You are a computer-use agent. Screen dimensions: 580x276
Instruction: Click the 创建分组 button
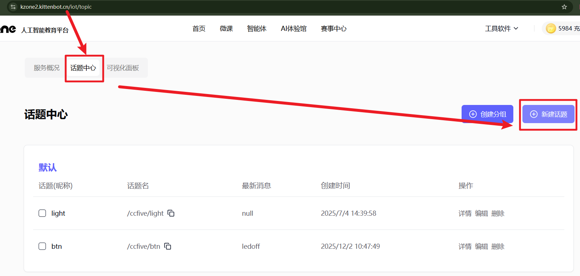pyautogui.click(x=487, y=114)
